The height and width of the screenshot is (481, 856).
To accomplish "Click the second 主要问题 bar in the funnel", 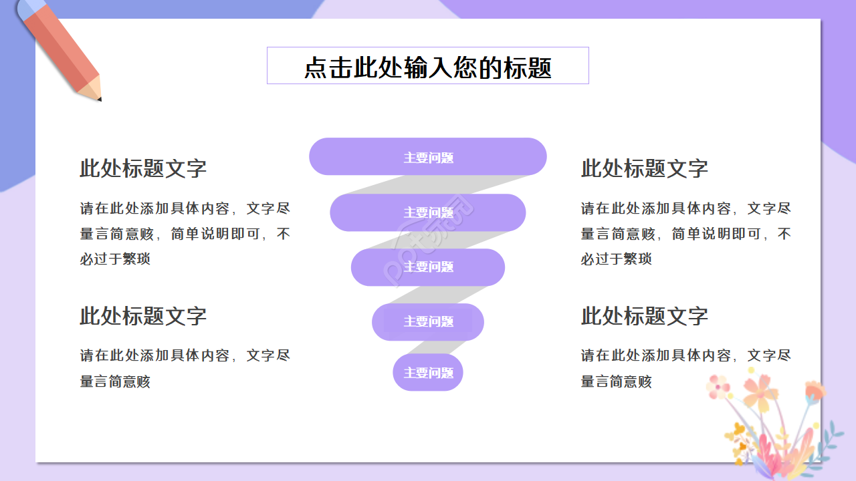I will [x=427, y=212].
